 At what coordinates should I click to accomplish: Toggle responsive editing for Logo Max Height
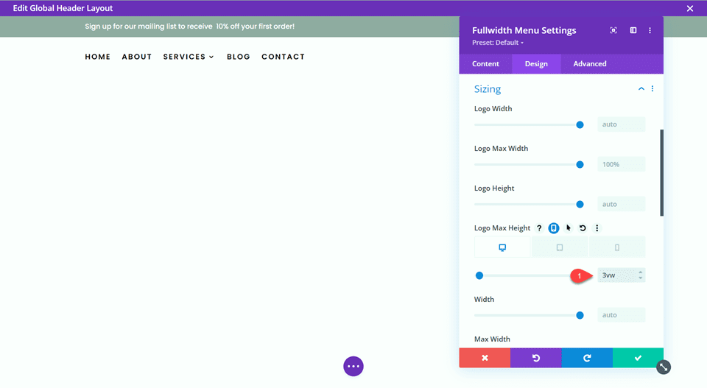(x=554, y=228)
